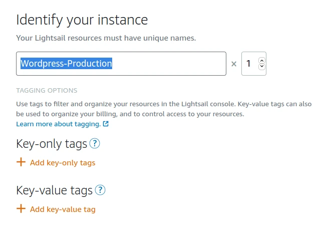Click the TAGGING OPTIONS section label
The width and height of the screenshot is (323, 232).
47,91
